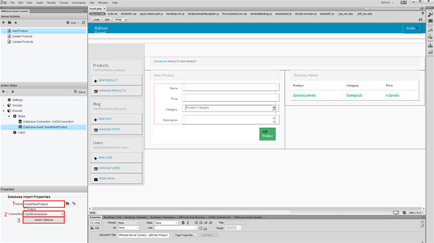Switch to Split view
This screenshot has height=243, width=434.
pyautogui.click(x=107, y=19)
